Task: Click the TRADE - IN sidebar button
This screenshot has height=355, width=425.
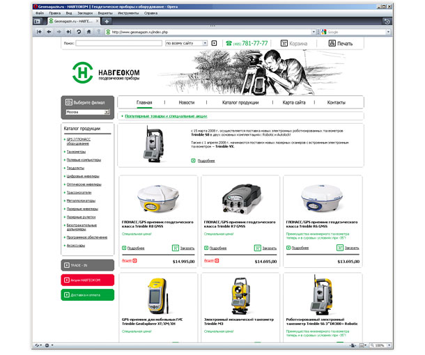Action: pyautogui.click(x=88, y=265)
